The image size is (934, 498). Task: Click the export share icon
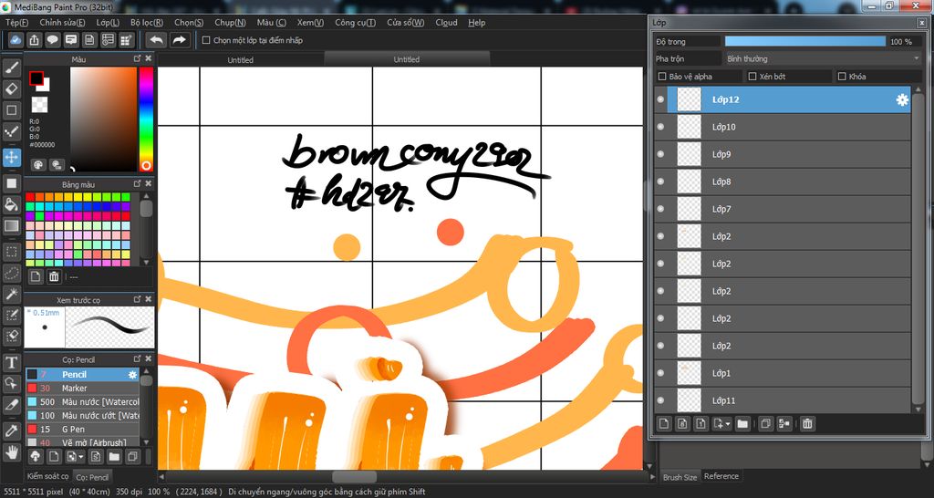pos(35,40)
